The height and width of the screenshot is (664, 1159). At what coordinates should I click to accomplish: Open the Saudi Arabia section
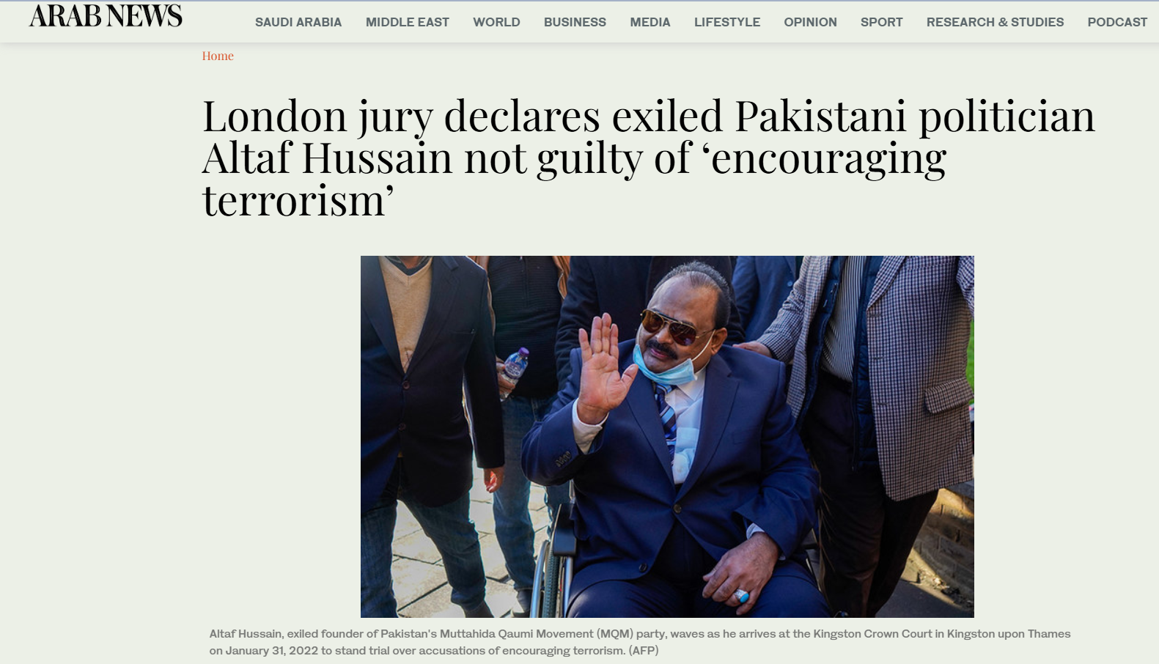(298, 22)
